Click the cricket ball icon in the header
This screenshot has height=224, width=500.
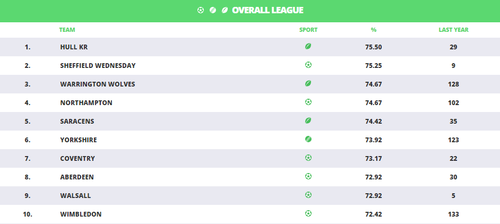(x=213, y=10)
